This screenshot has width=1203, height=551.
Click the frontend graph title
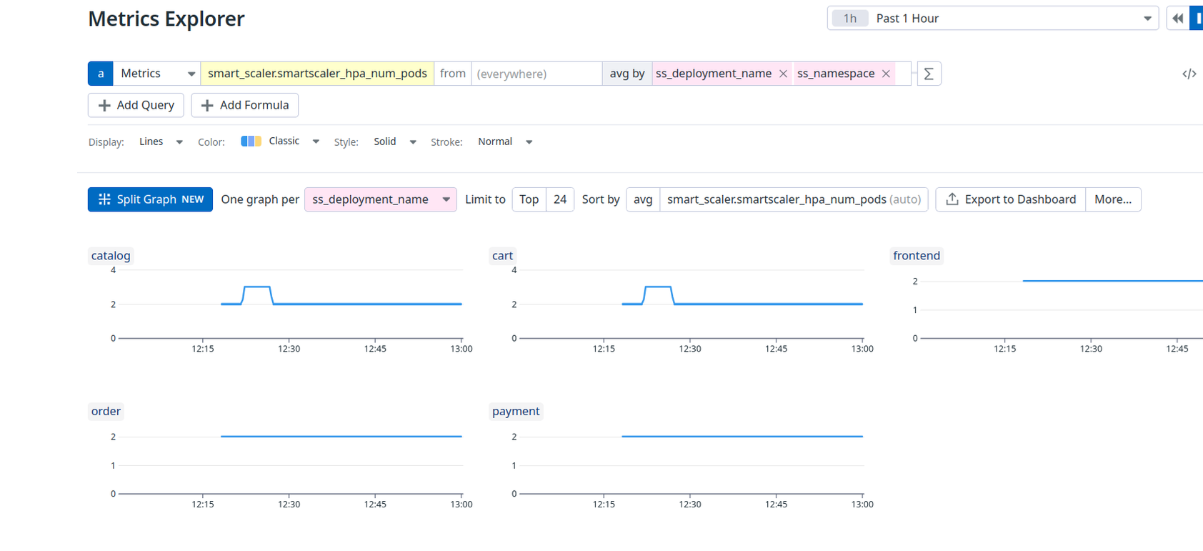(917, 256)
